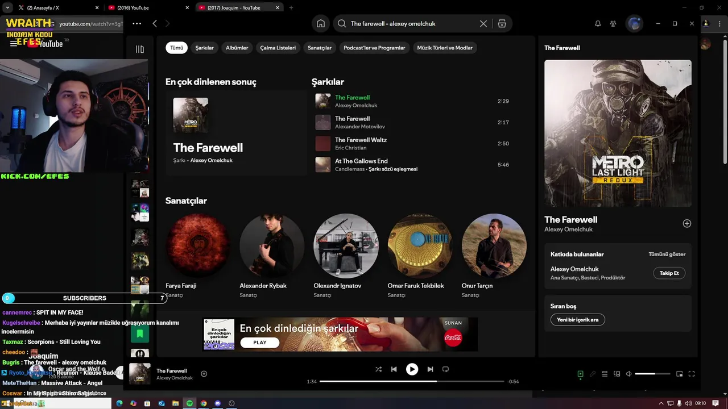Enter full screen player view
Image resolution: width=728 pixels, height=409 pixels.
click(x=692, y=374)
